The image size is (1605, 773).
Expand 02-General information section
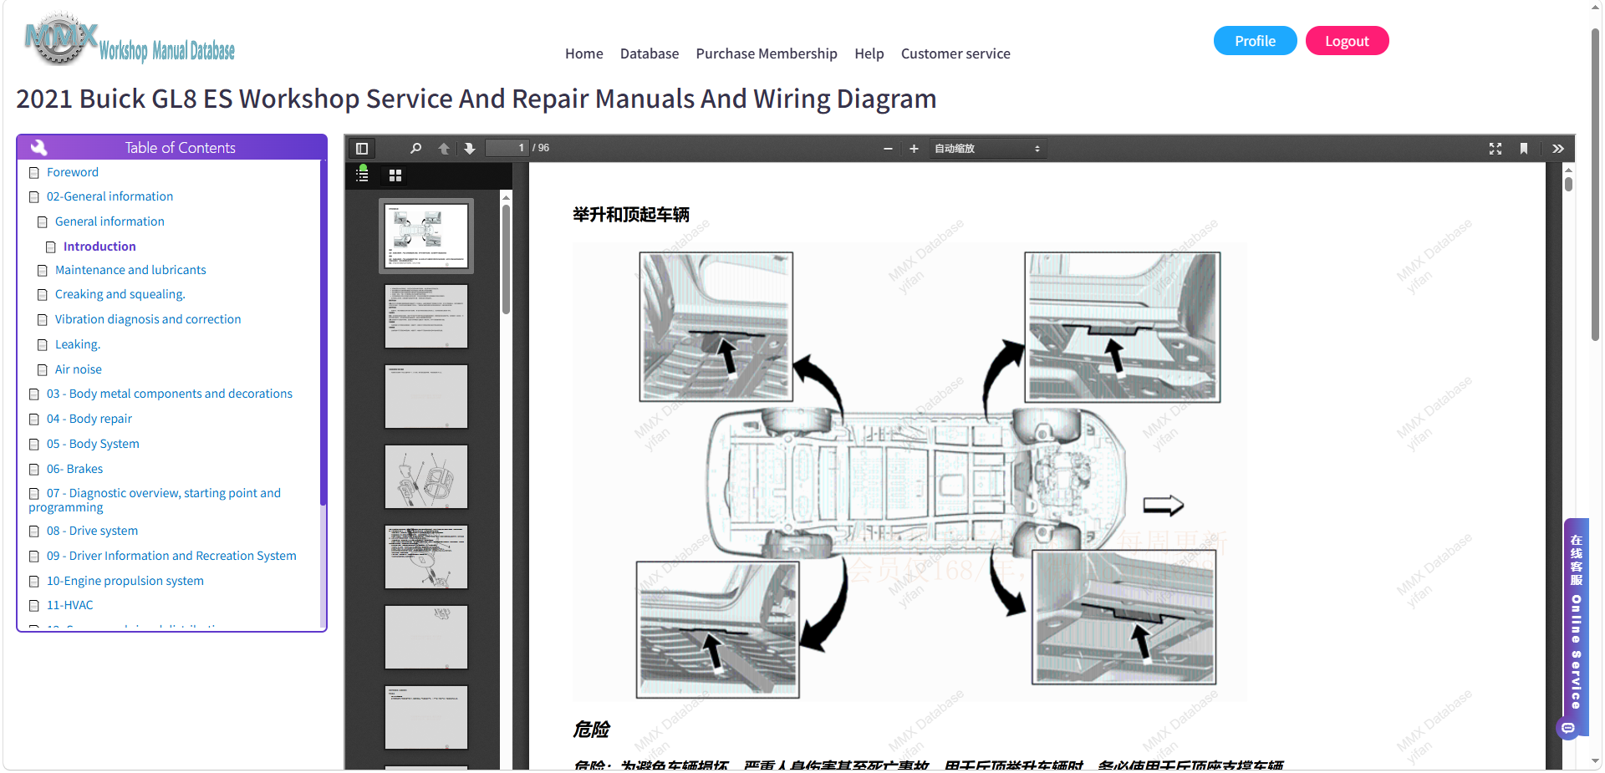110,196
